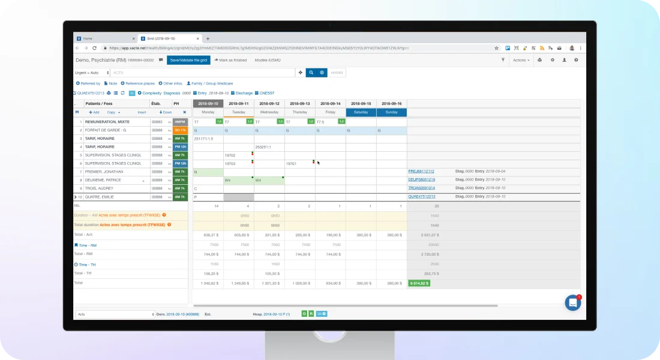Open patient link PREJ68112112
The width and height of the screenshot is (660, 360).
pos(421,172)
